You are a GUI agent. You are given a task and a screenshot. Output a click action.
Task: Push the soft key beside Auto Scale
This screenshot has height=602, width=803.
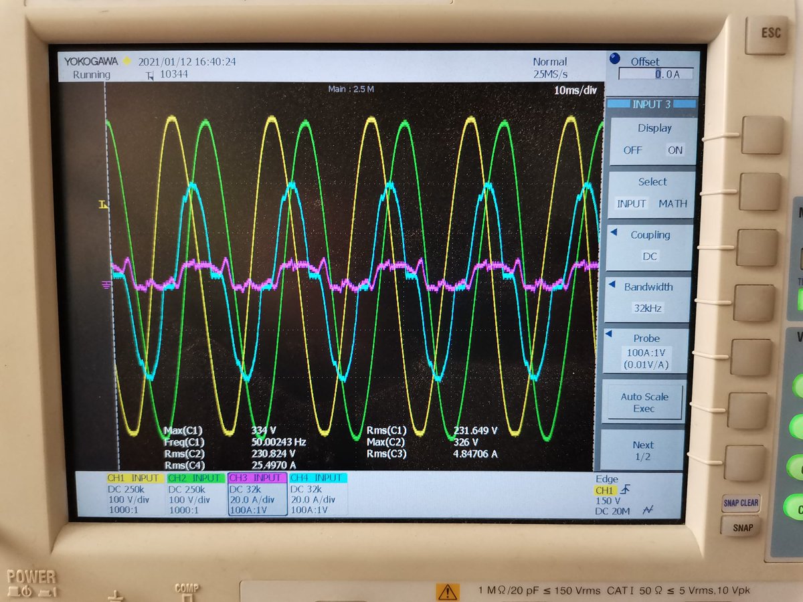coord(749,411)
